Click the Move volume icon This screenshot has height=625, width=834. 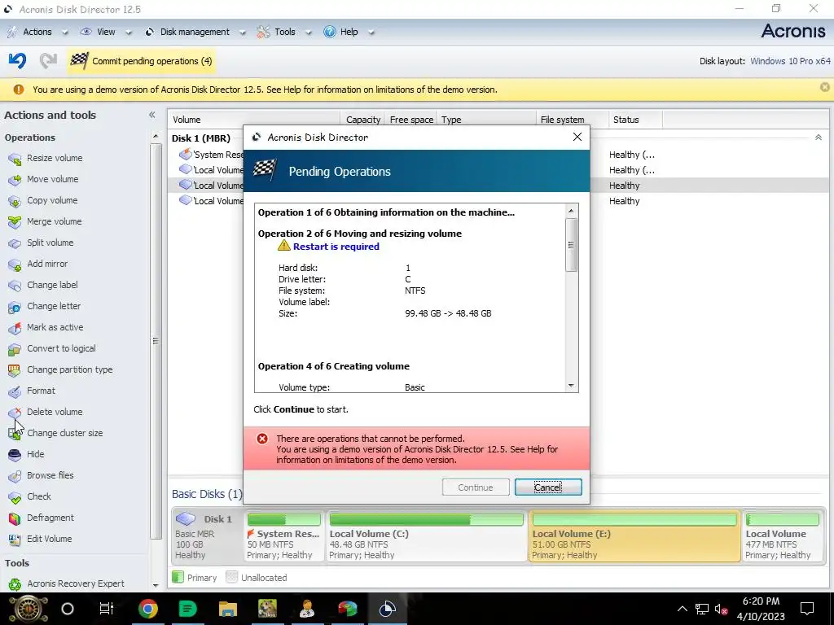[15, 180]
